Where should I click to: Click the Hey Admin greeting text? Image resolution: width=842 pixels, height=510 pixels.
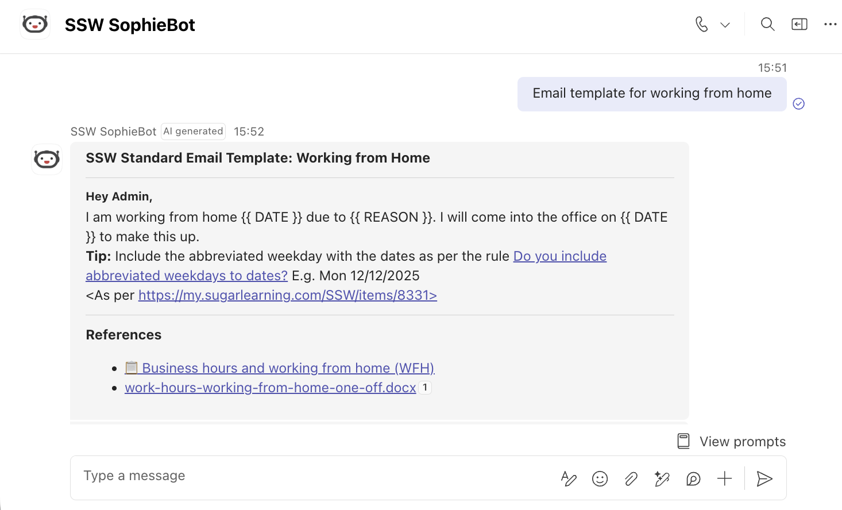119,196
